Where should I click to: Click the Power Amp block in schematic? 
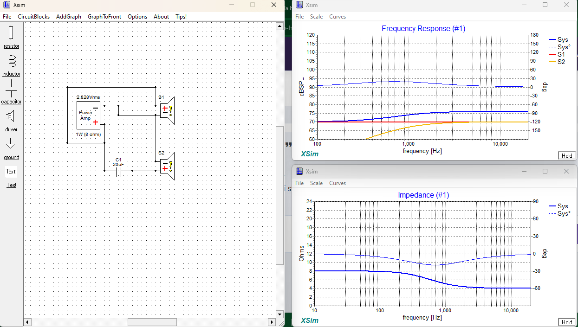coord(88,115)
